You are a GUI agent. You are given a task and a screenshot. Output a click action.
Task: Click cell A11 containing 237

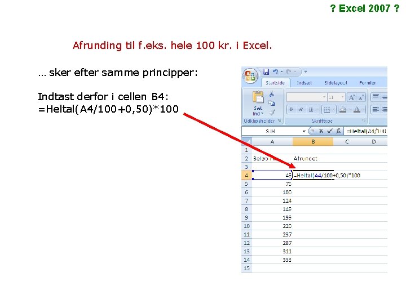pos(272,234)
